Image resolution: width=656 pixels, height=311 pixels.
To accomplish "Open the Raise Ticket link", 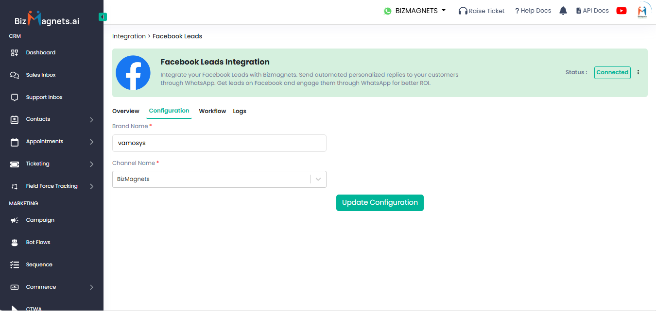I will (482, 11).
